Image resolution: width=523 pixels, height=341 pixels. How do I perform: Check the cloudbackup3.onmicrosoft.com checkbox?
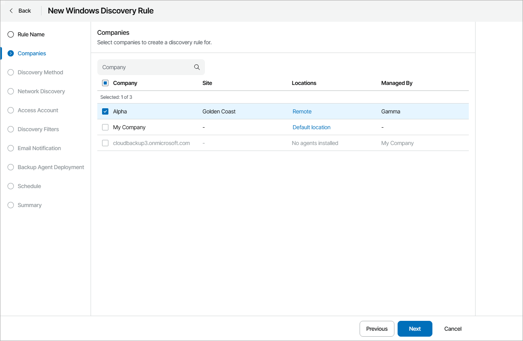coord(105,143)
